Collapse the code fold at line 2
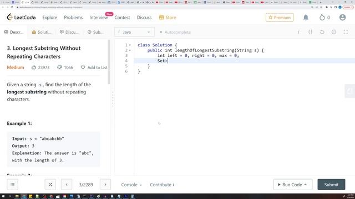Screen dimensions: 355x199 click(x=130, y=50)
